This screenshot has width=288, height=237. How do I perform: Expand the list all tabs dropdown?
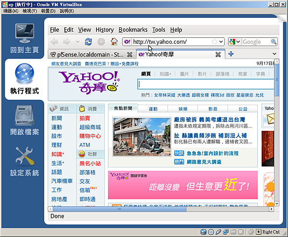(275, 54)
